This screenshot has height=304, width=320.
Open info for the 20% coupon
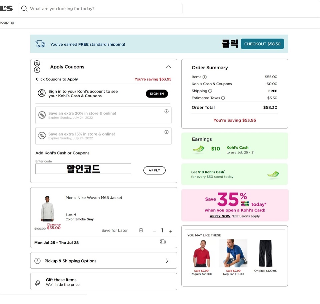point(167,111)
